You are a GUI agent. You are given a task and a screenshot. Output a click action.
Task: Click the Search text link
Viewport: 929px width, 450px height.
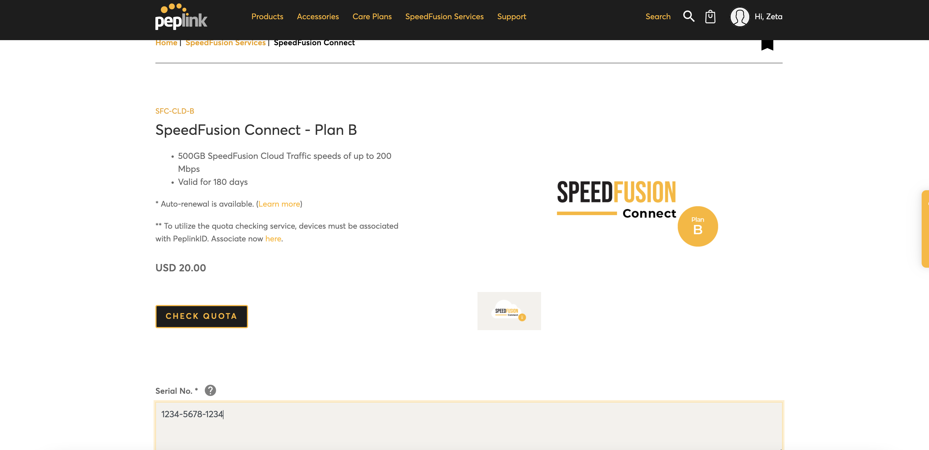[x=657, y=17]
